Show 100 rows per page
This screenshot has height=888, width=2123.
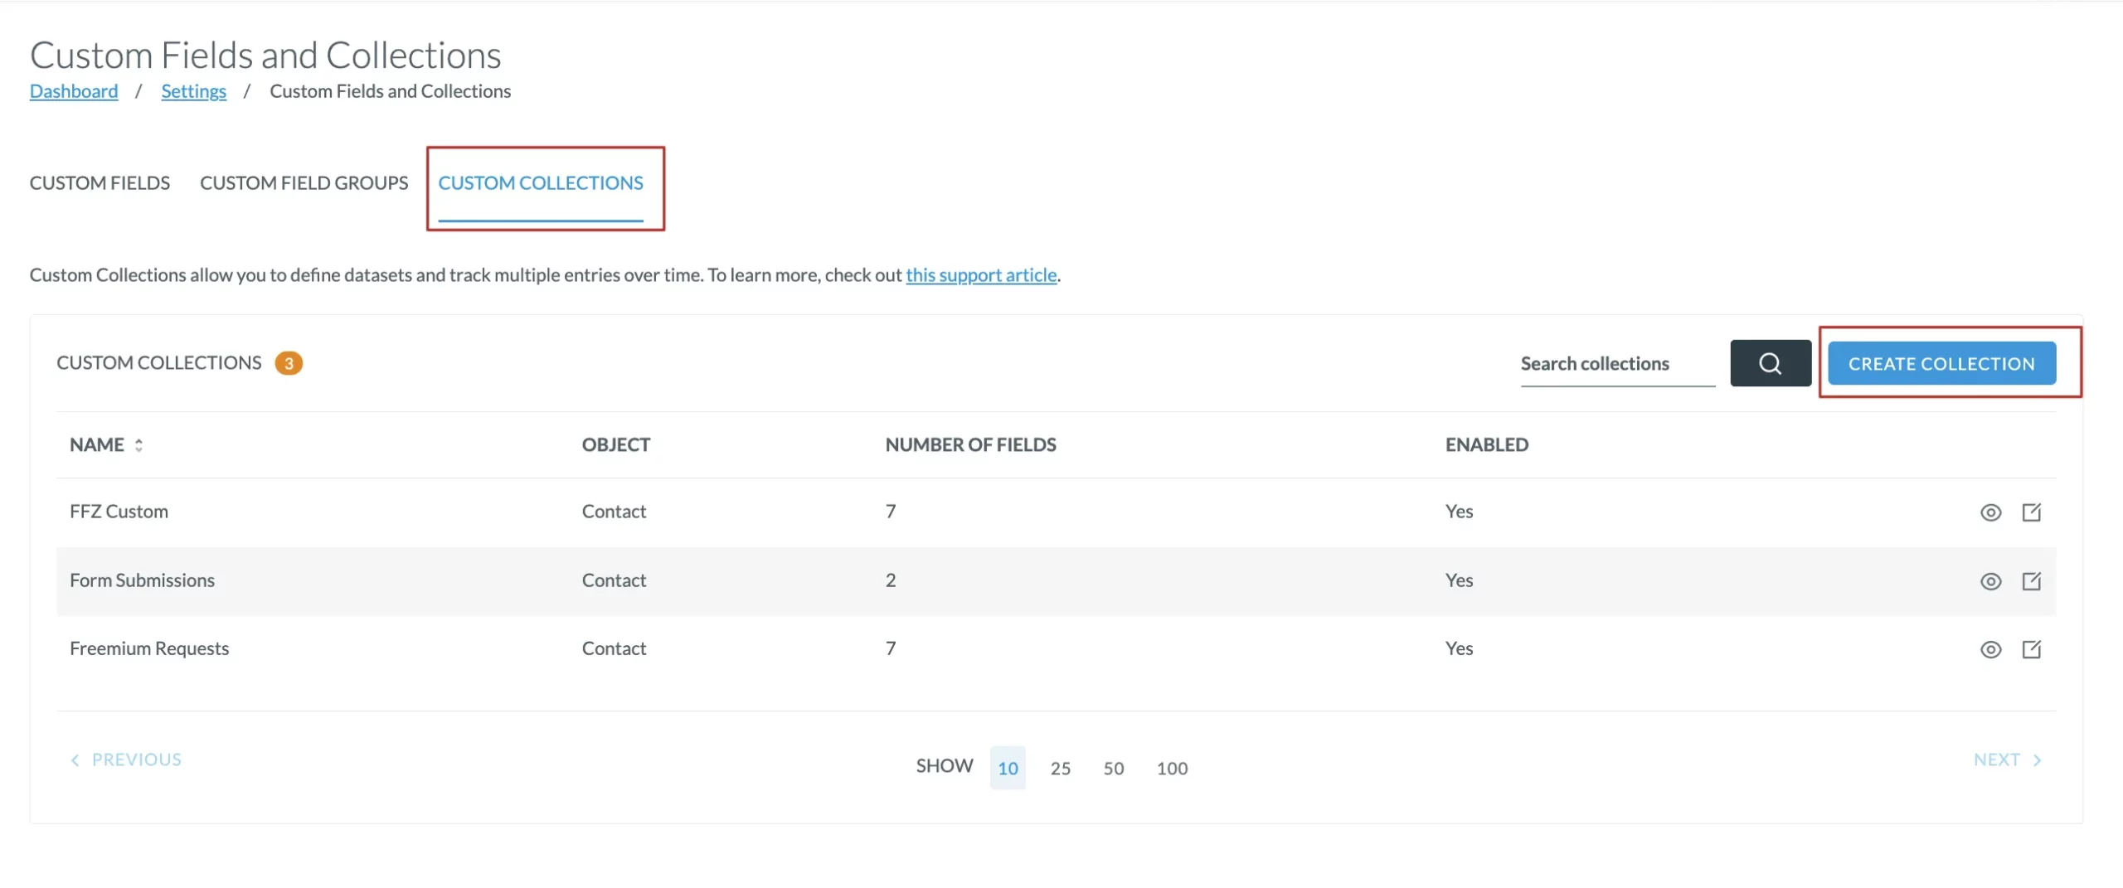coord(1172,768)
